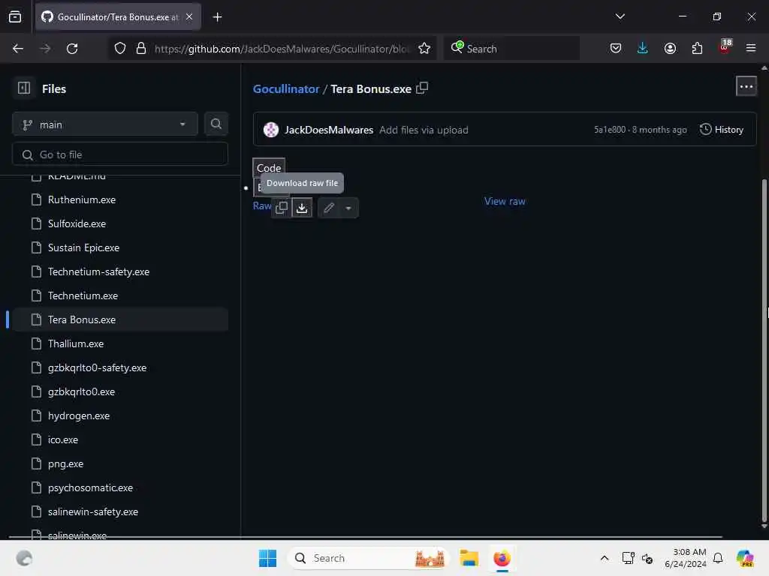Open History of commits

[x=722, y=129]
